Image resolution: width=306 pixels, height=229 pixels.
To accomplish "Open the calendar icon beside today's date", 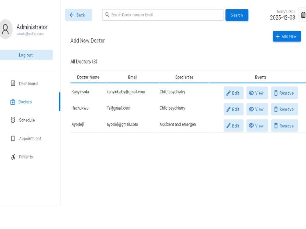I will (303, 15).
